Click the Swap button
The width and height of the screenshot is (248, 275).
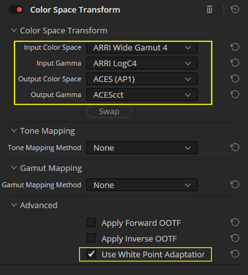[109, 111]
